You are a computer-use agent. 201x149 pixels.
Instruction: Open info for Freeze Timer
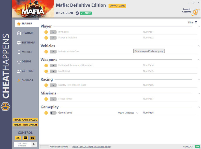pyautogui.click(x=46, y=99)
